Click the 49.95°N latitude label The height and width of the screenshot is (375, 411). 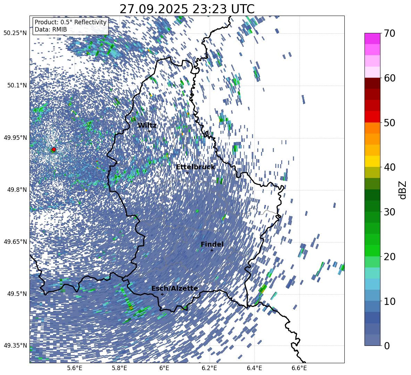coord(15,137)
